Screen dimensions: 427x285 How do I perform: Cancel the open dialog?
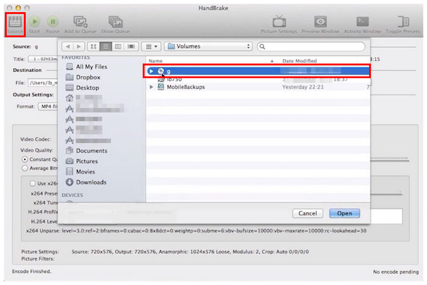[307, 214]
